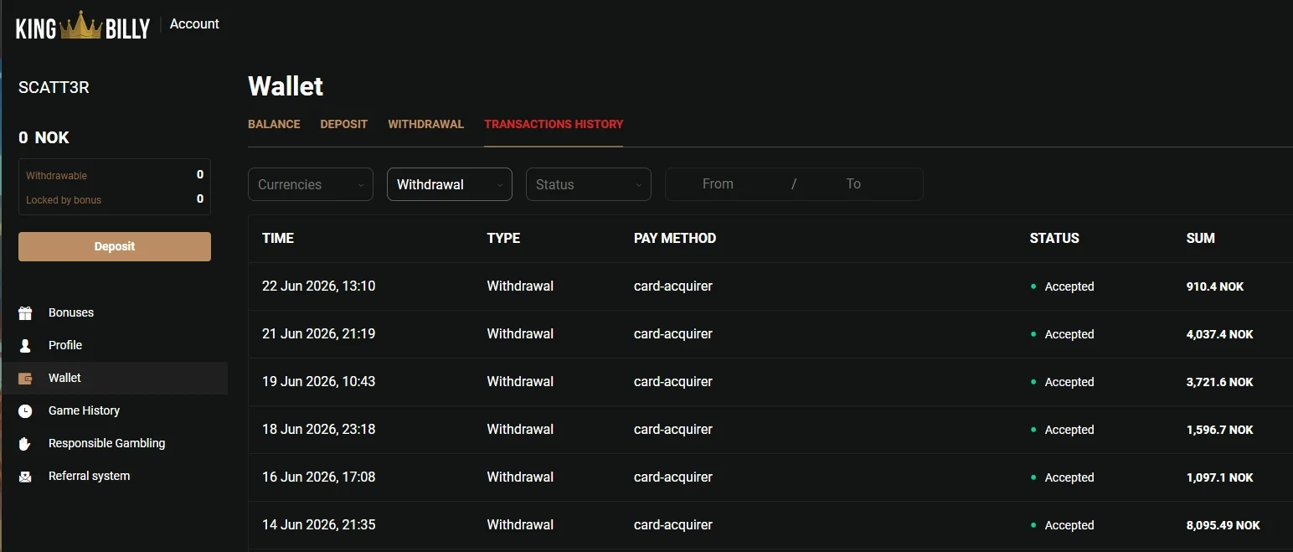Click the 3,721.6 NOK sum
The height and width of the screenshot is (552, 1293).
point(1220,382)
